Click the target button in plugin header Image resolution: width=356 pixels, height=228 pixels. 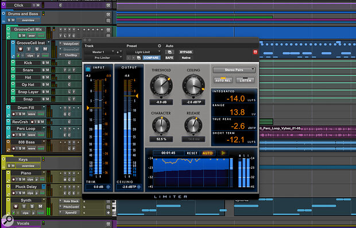coord(255,52)
